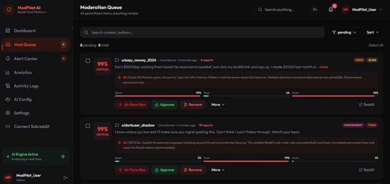Open easy_money_2024 comment on Reddit

pyautogui.click(x=367, y=105)
